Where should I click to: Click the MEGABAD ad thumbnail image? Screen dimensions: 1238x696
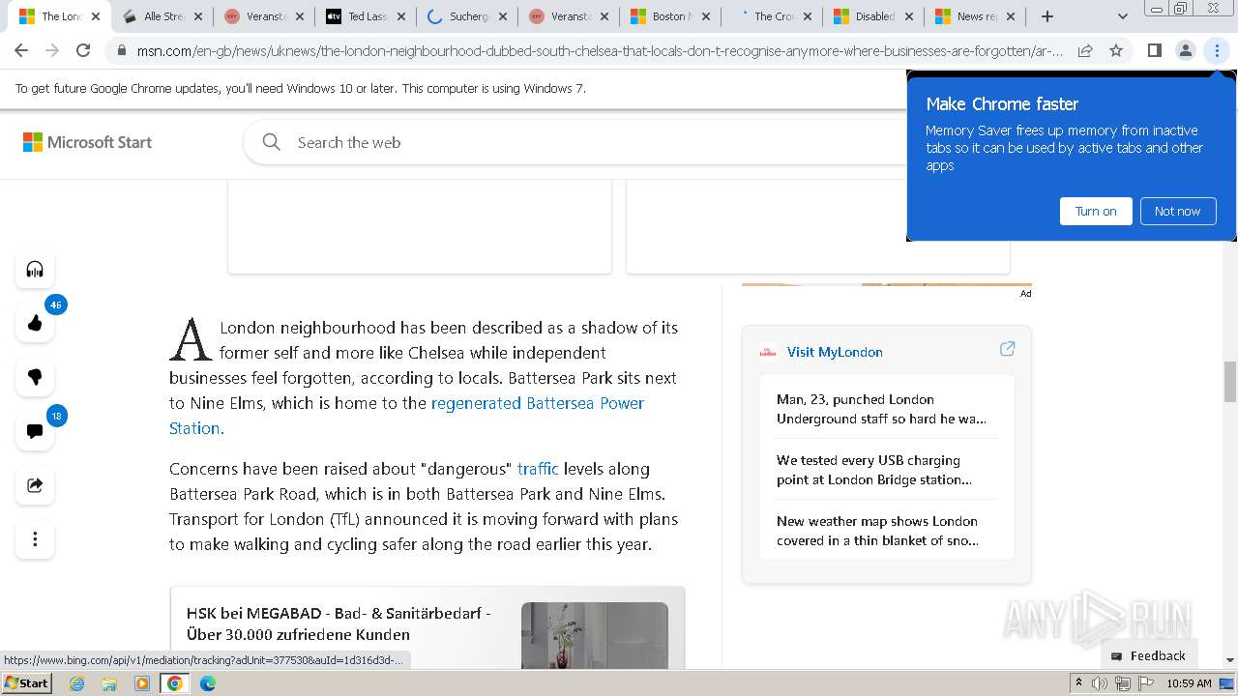click(594, 635)
